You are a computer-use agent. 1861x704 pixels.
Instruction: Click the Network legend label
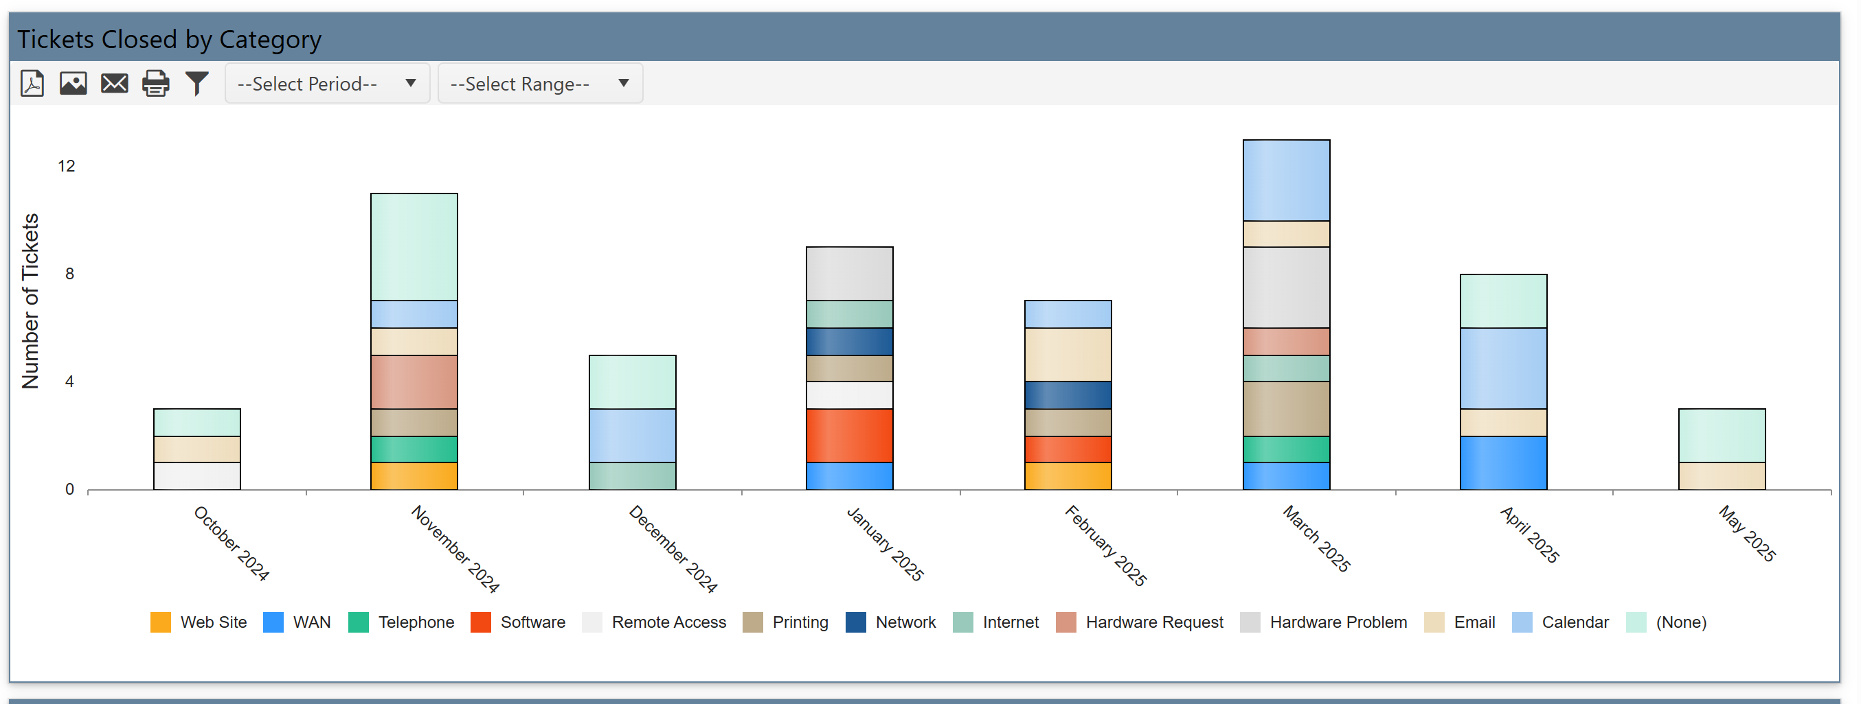[x=905, y=622]
